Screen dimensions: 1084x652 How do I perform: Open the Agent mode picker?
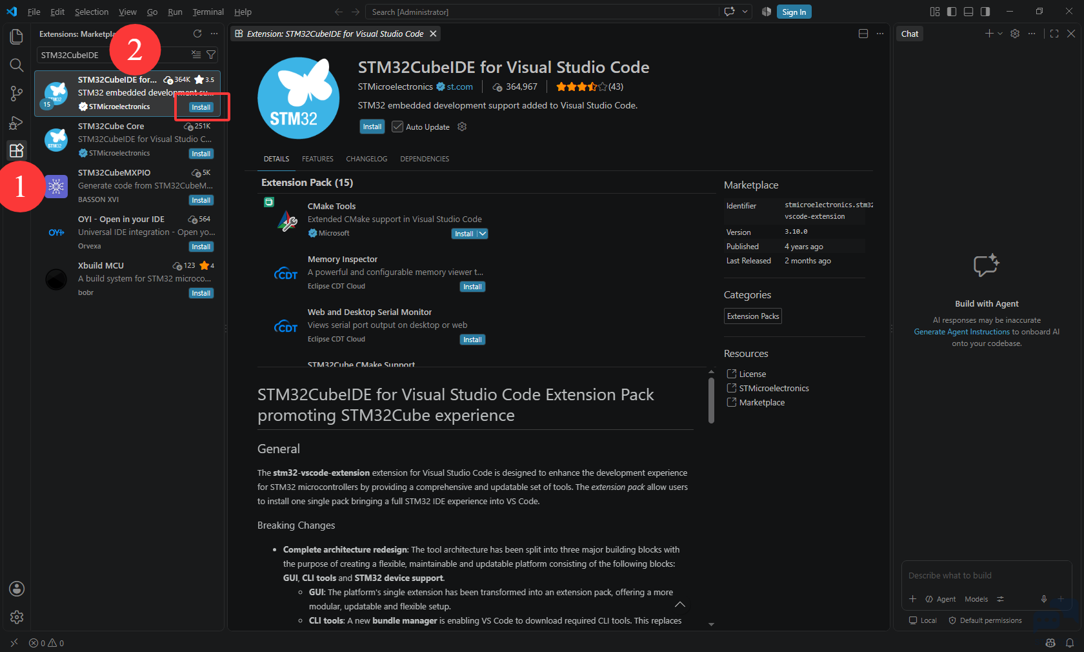point(941,599)
